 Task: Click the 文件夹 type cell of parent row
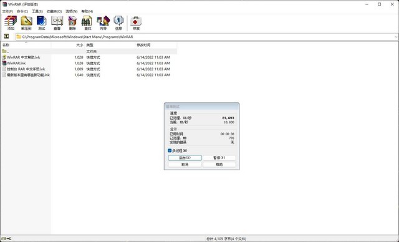[x=92, y=51]
